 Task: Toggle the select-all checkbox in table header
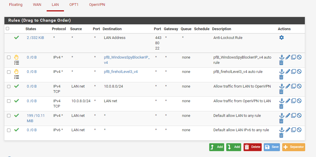click(x=7, y=29)
